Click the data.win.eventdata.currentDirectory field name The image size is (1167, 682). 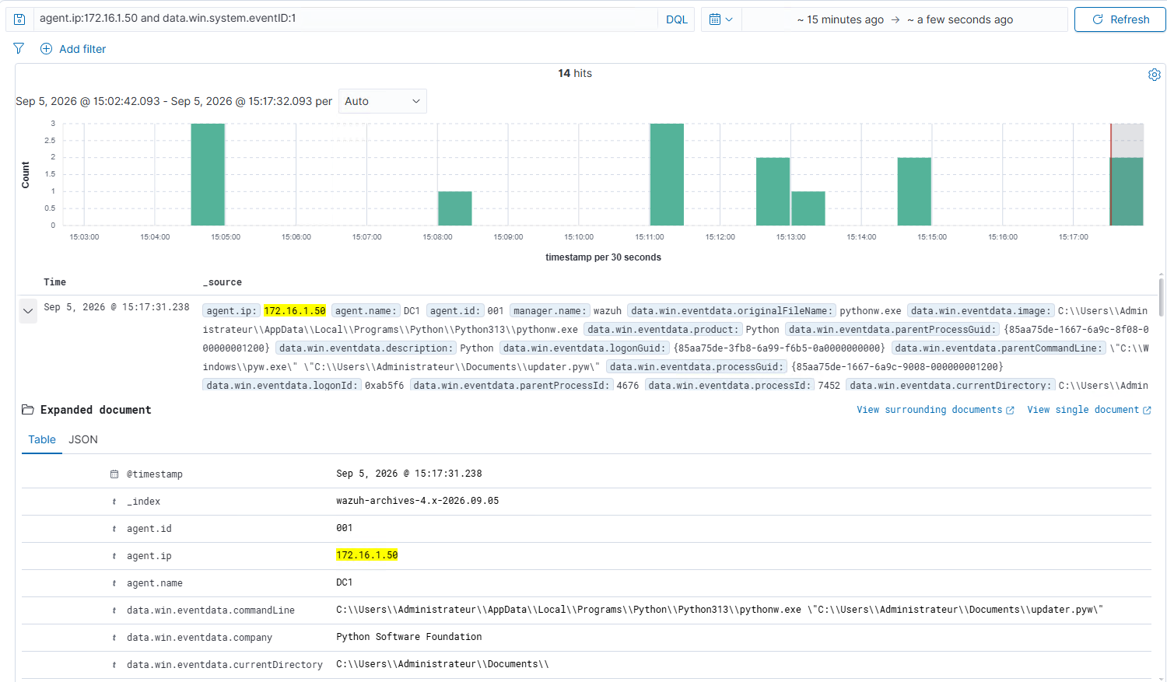225,665
